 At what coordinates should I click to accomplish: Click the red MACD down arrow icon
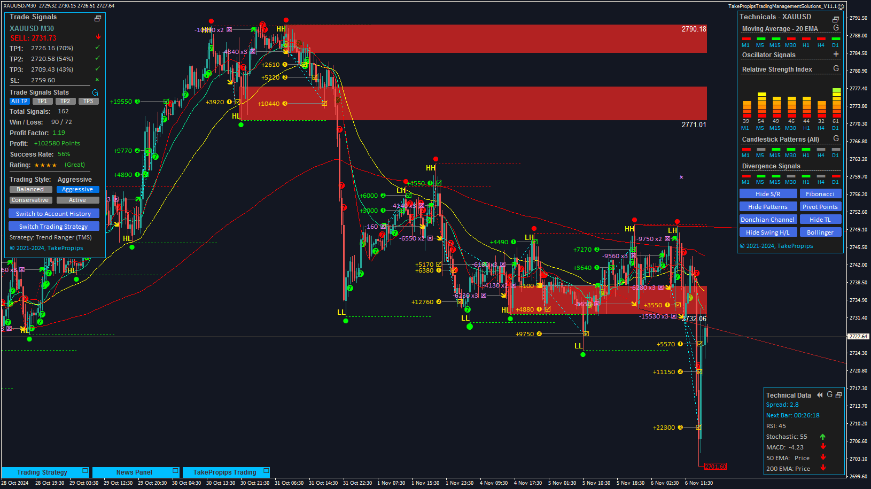(823, 447)
